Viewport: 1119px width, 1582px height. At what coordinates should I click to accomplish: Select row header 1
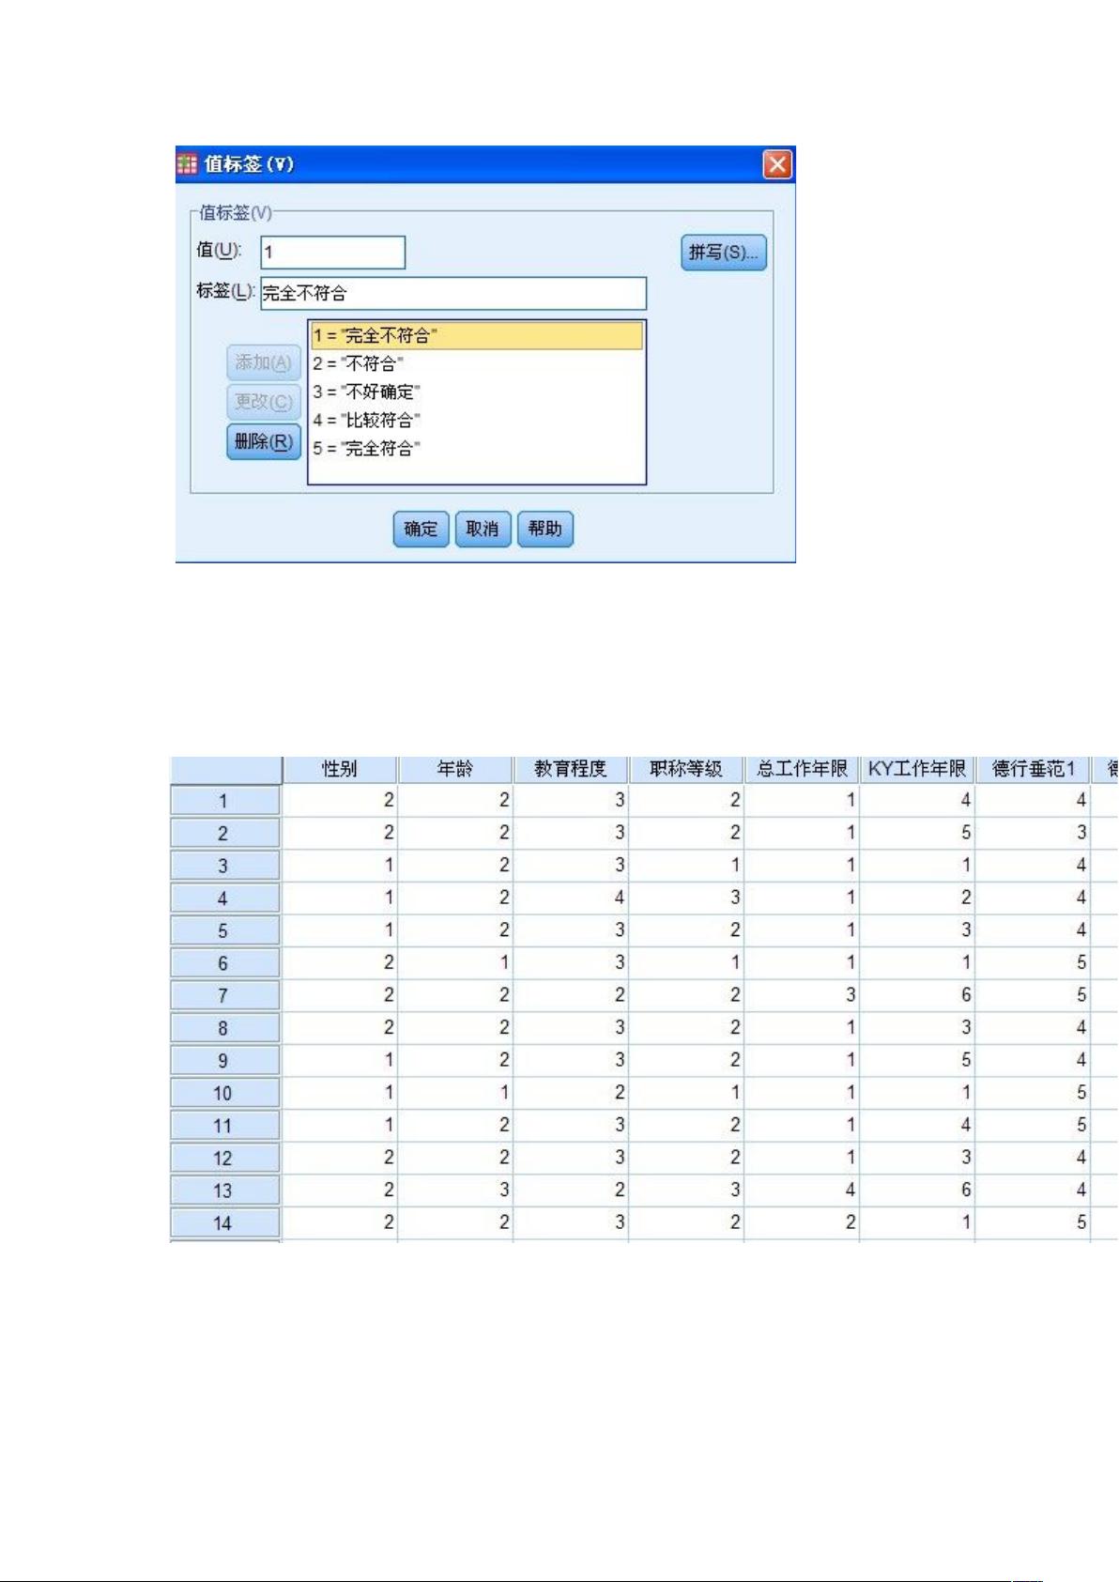[x=224, y=801]
